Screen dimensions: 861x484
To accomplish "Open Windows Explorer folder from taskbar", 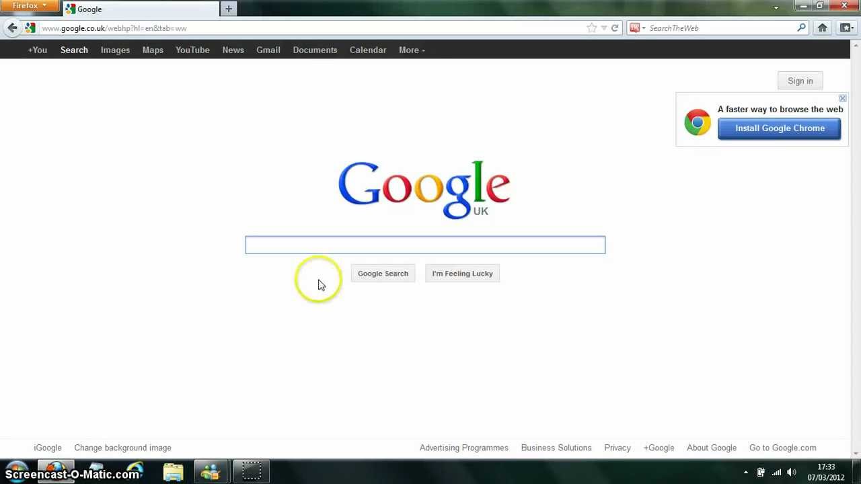I will tap(173, 472).
